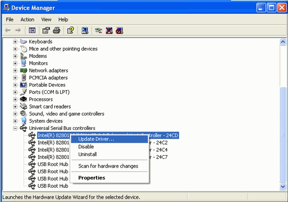Open the File menu
Image resolution: width=288 pixels, height=202 pixels.
[x=9, y=19]
